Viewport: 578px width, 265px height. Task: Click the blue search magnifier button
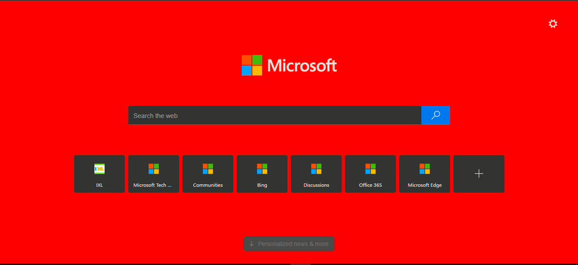click(435, 115)
